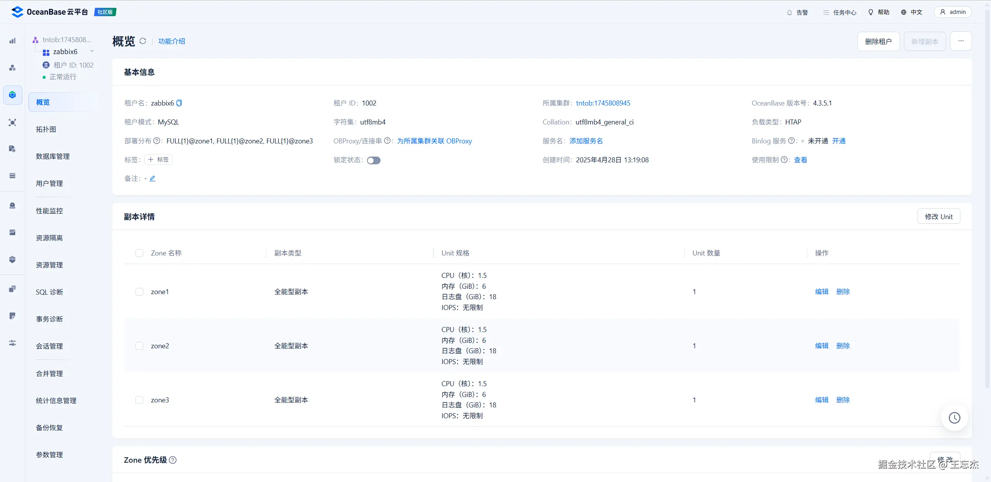Select all zones via header checkbox
Screen dimensions: 991x482
[x=139, y=253]
